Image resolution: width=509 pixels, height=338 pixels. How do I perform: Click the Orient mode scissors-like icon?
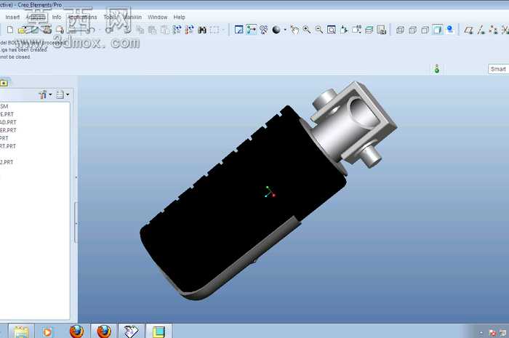(263, 30)
